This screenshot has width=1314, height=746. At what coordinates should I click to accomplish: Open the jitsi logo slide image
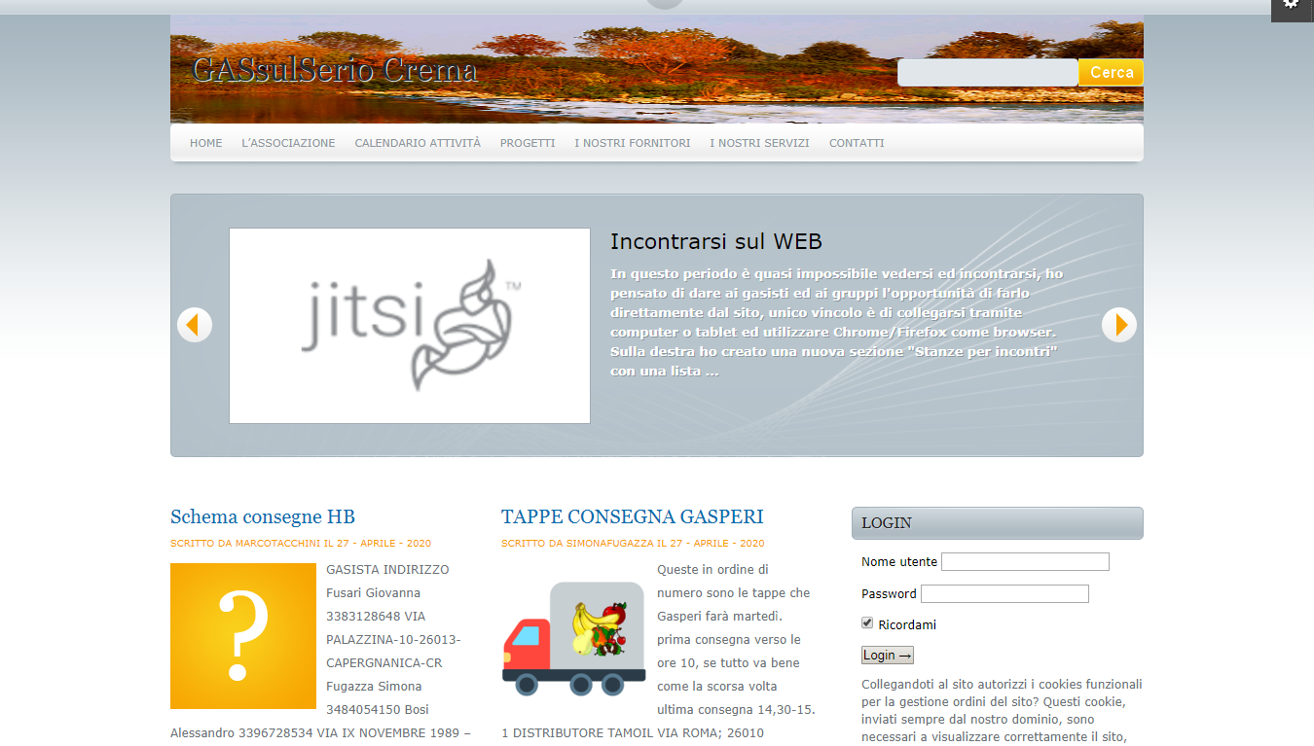(x=410, y=326)
